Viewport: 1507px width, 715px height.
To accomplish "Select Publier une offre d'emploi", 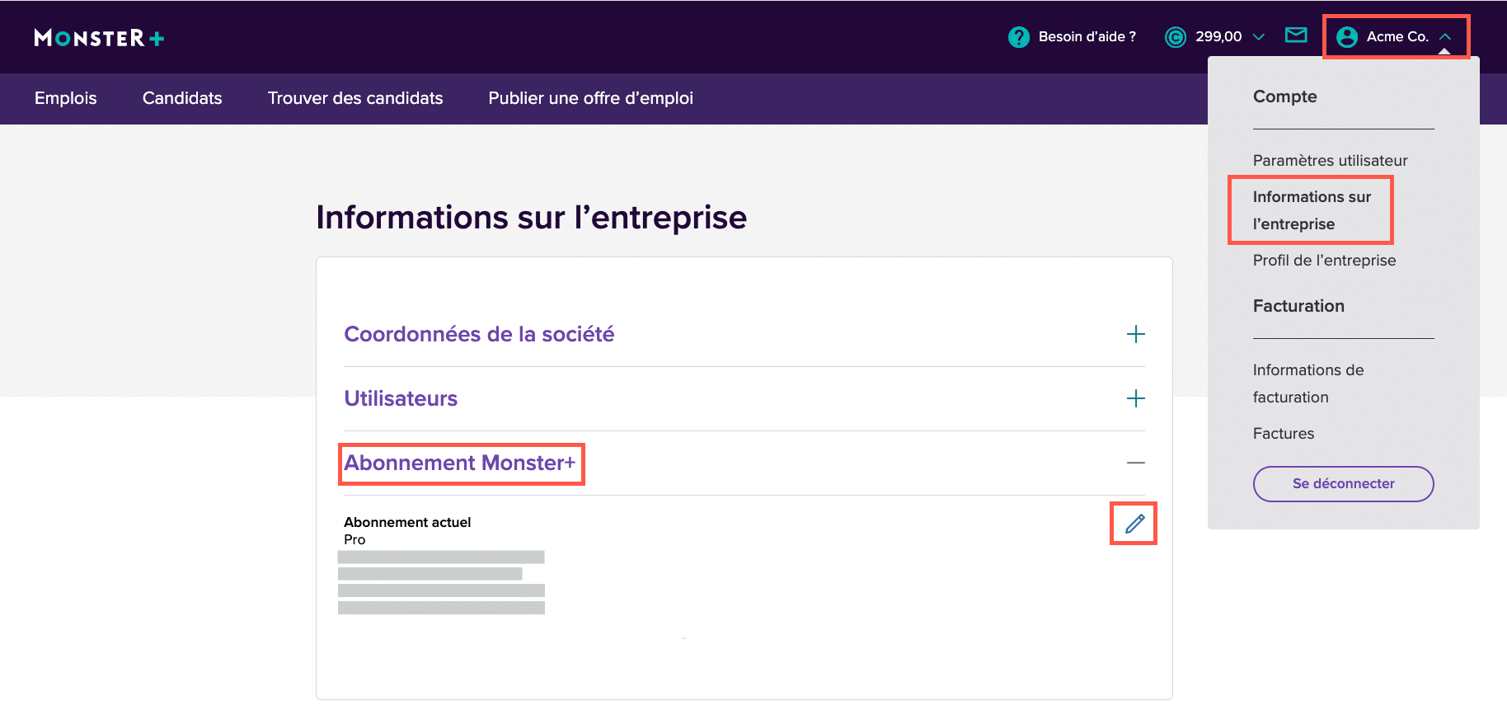I will pyautogui.click(x=591, y=98).
